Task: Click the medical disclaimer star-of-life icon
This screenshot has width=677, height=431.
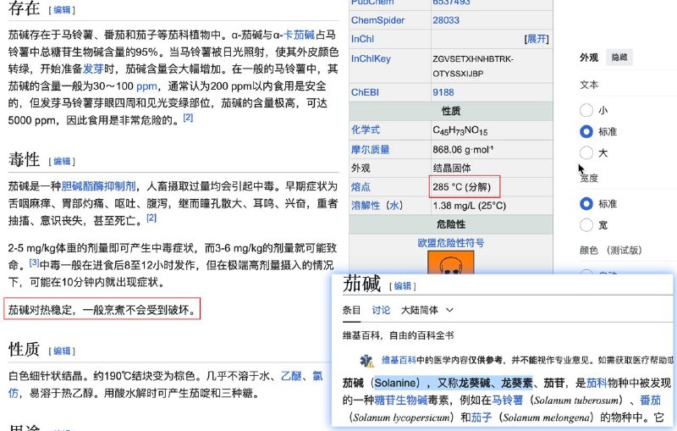Action: 366,361
